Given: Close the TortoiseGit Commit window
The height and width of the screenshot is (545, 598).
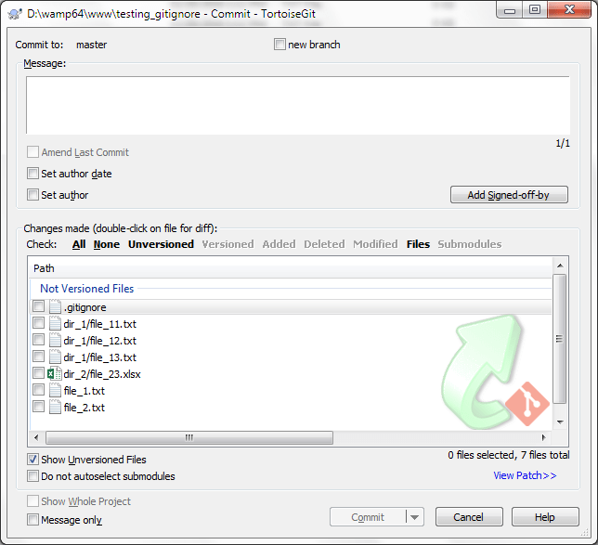Looking at the screenshot, I should [569, 10].
